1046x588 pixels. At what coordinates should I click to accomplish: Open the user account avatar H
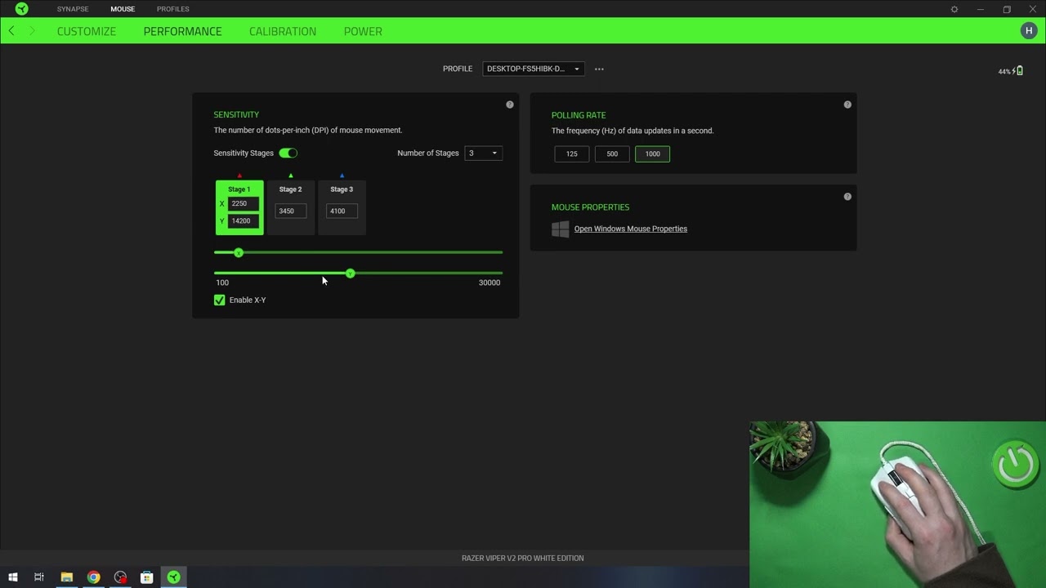point(1028,31)
